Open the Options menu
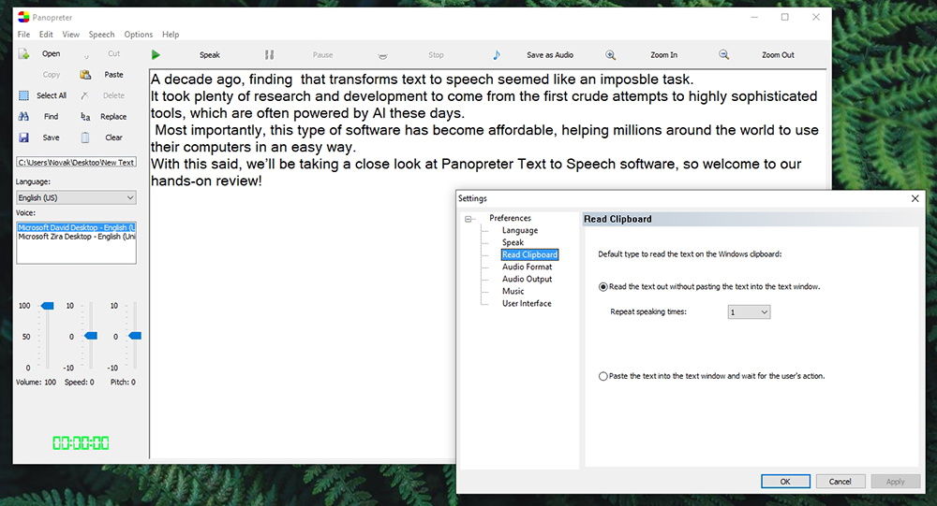Viewport: 937px width, 506px height. [139, 35]
